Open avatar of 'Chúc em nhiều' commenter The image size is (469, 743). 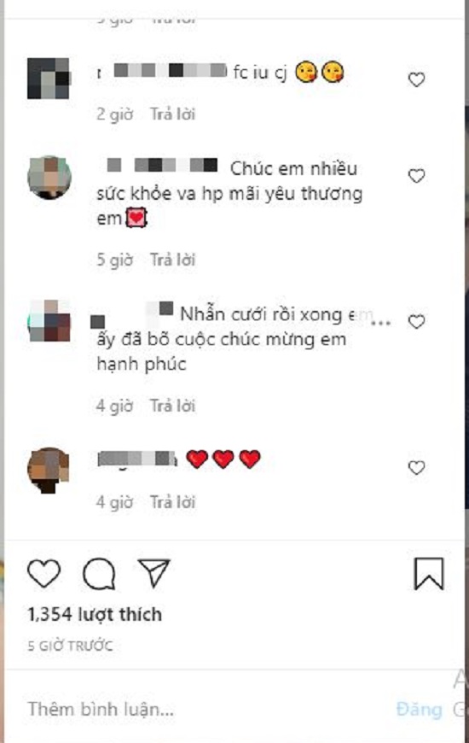point(49,178)
